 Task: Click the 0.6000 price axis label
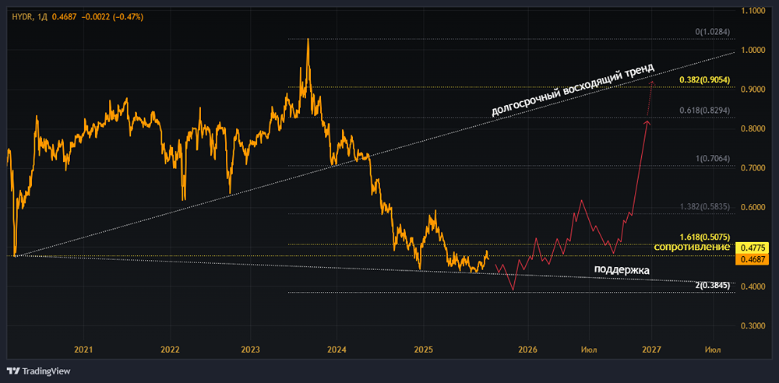pyautogui.click(x=753, y=208)
